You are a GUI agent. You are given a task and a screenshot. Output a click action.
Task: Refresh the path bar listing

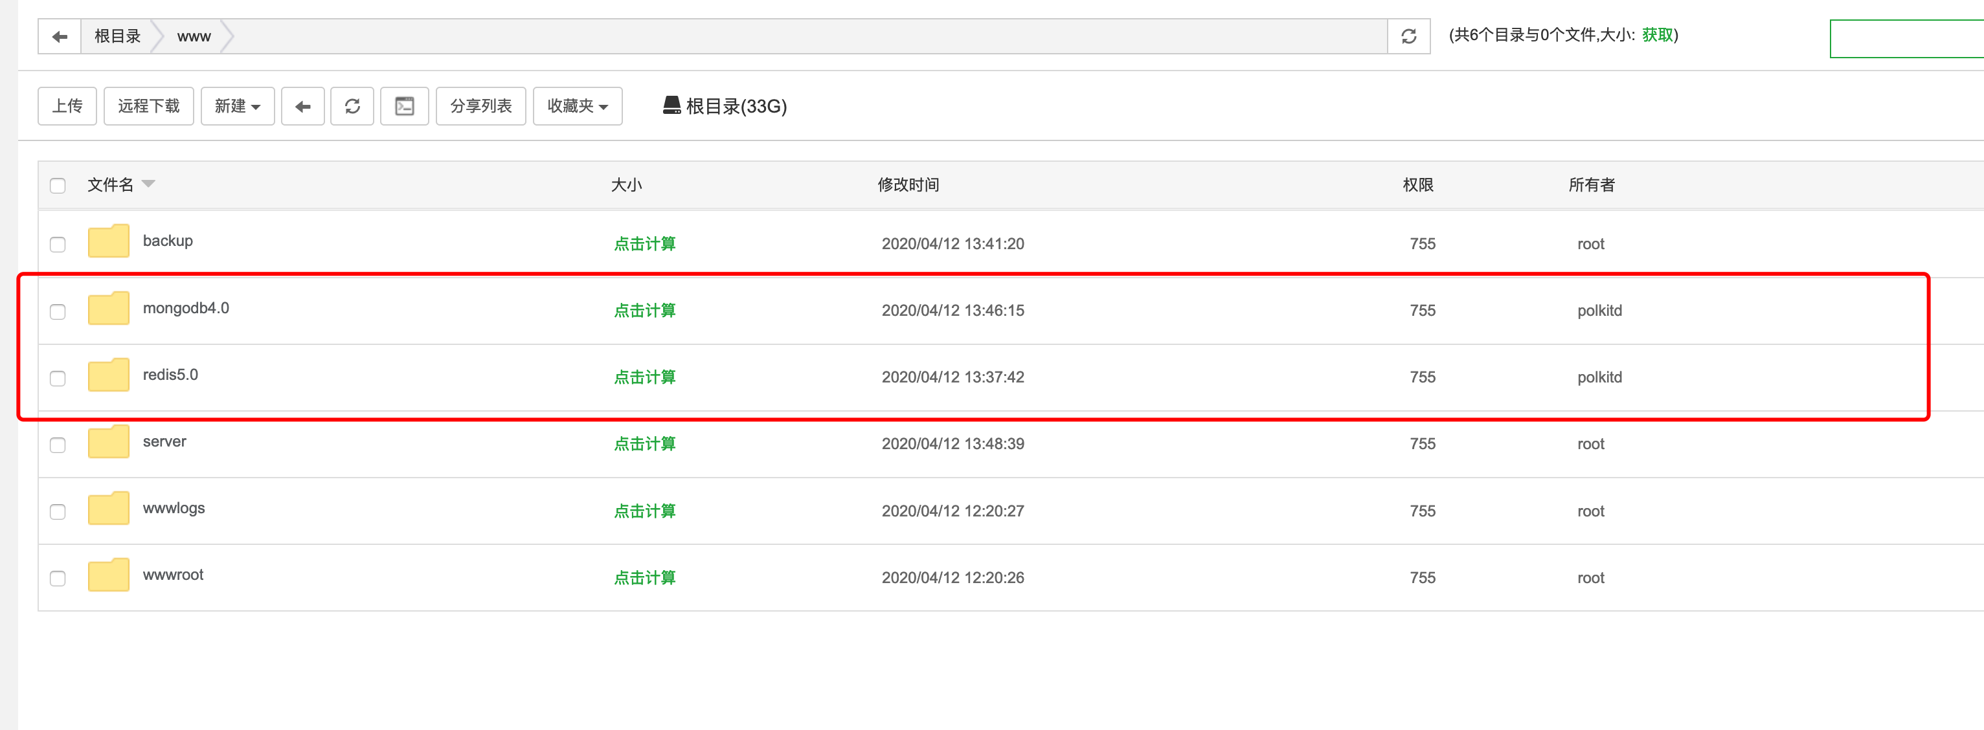(x=1408, y=36)
